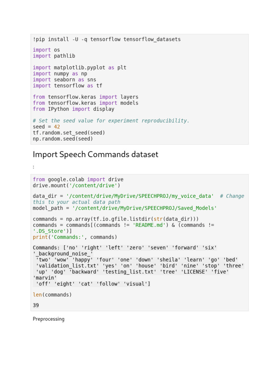The image size is (279, 373).
Task: Click the 'import seaborn as sns' line
Action: (x=64, y=79)
